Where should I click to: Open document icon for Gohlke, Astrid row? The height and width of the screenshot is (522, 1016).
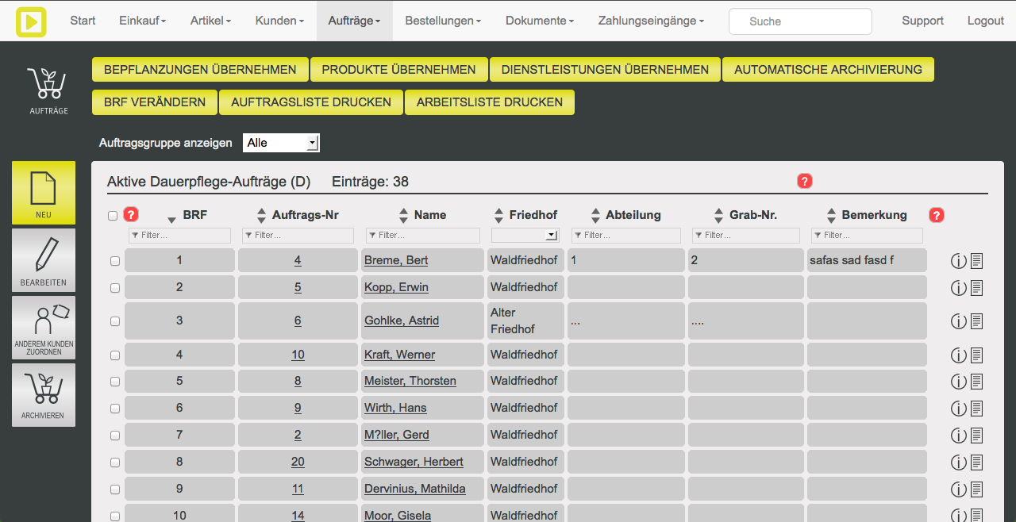click(x=977, y=321)
